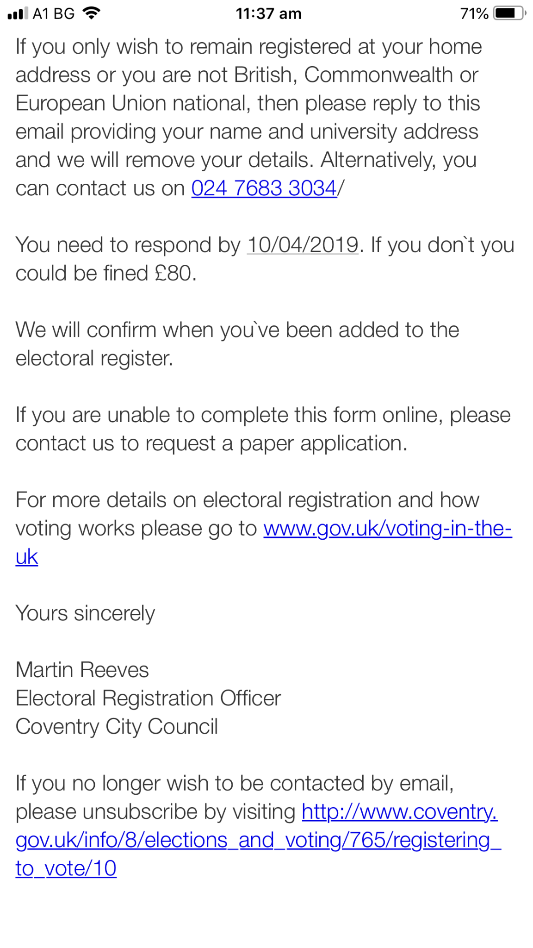Open the www.gov.uk/voting-in-the-uk link
Image resolution: width=533 pixels, height=948 pixels.
pyautogui.click(x=387, y=529)
